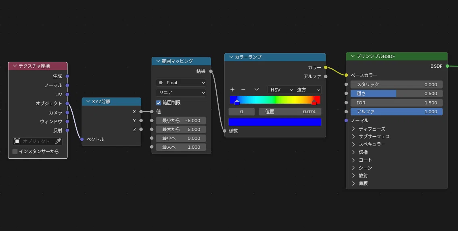The image size is (458, 231).
Task: Adjust the アルファ slider on Principled BSDF
Action: [x=397, y=112]
